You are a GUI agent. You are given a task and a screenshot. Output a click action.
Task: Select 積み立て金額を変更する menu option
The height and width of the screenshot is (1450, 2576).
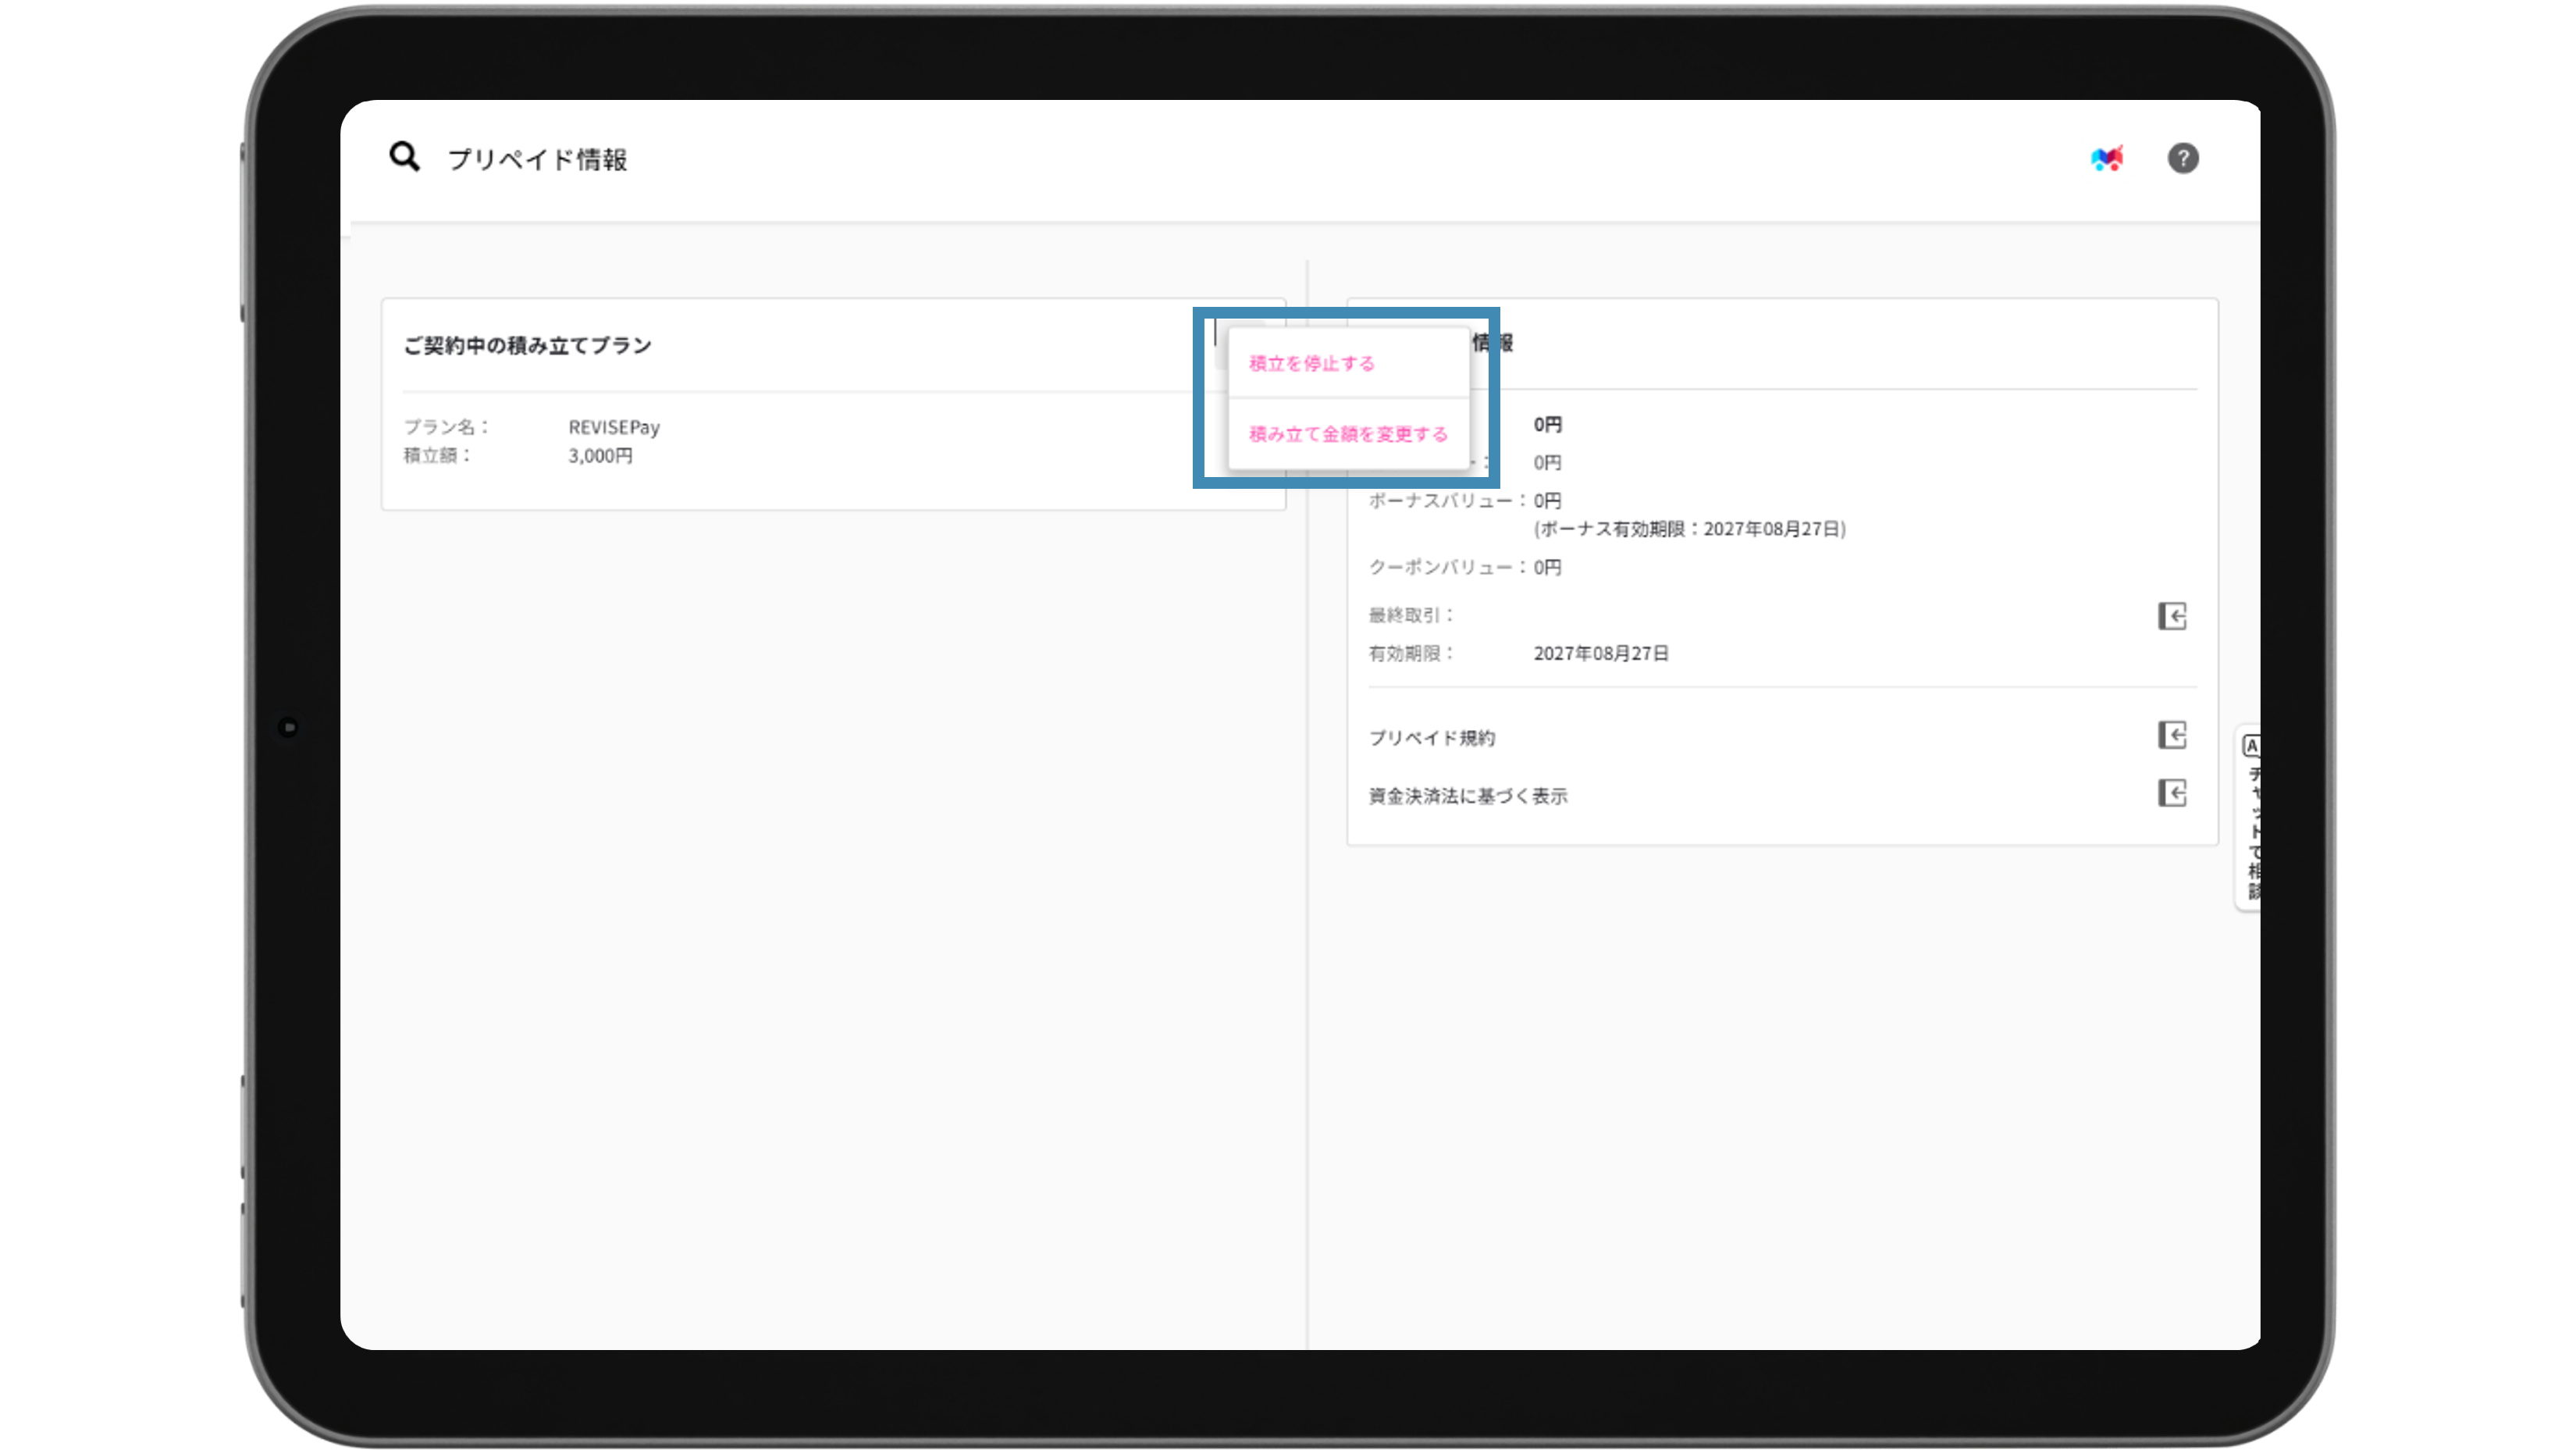(x=1347, y=434)
